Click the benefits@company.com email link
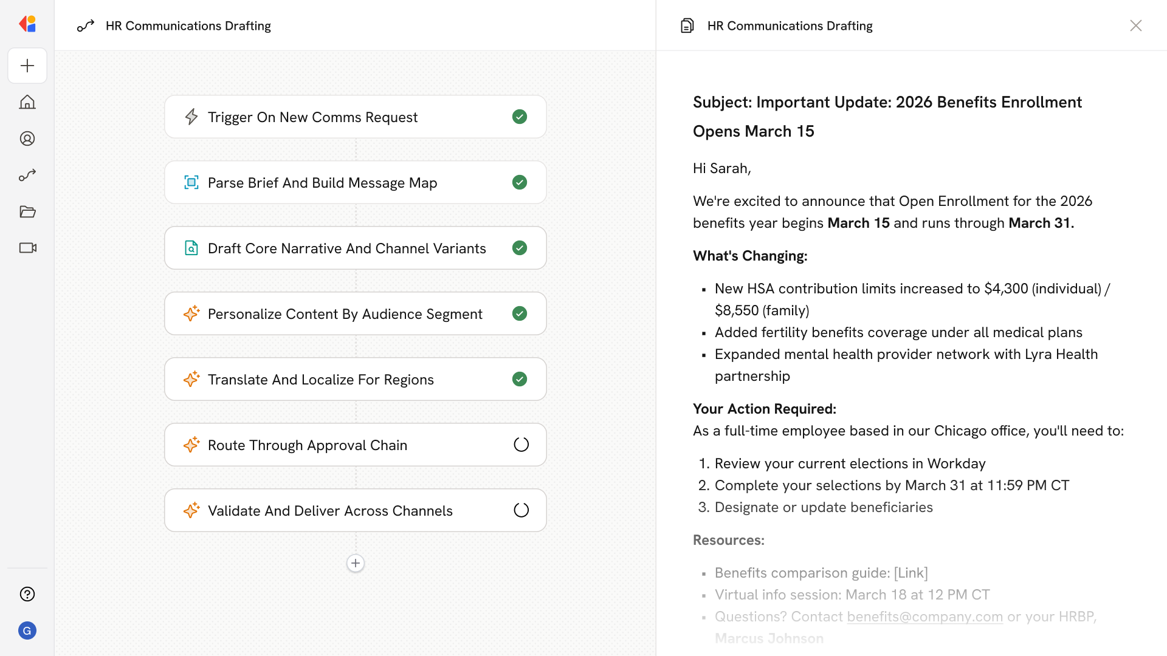Viewport: 1167px width, 656px height. (924, 617)
